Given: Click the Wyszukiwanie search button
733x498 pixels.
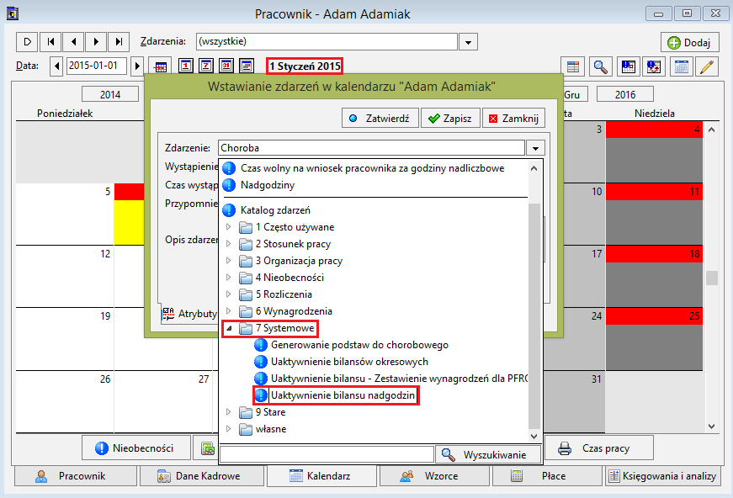Looking at the screenshot, I should tap(488, 454).
